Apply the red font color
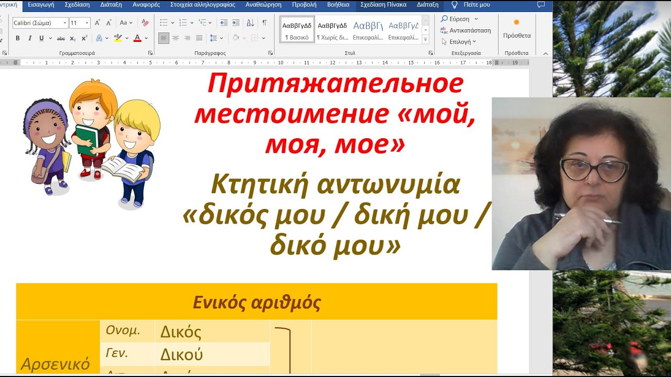Viewport: 671px width, 377px height. pyautogui.click(x=137, y=38)
